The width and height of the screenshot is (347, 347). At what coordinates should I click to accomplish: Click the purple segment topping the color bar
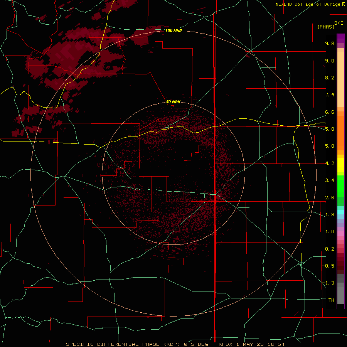coord(340,39)
